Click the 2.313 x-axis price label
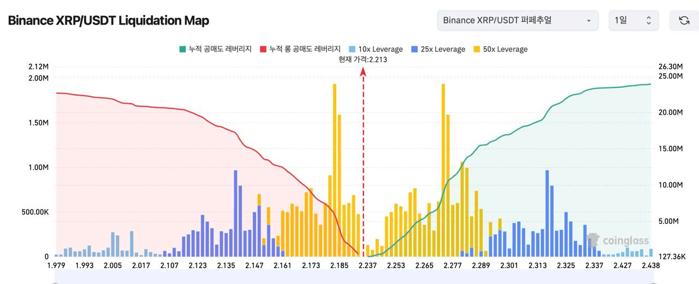 [x=537, y=265]
